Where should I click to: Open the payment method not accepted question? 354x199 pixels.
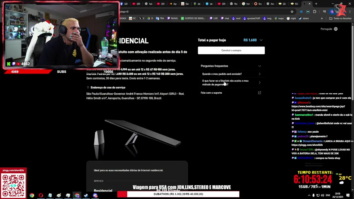pyautogui.click(x=231, y=83)
